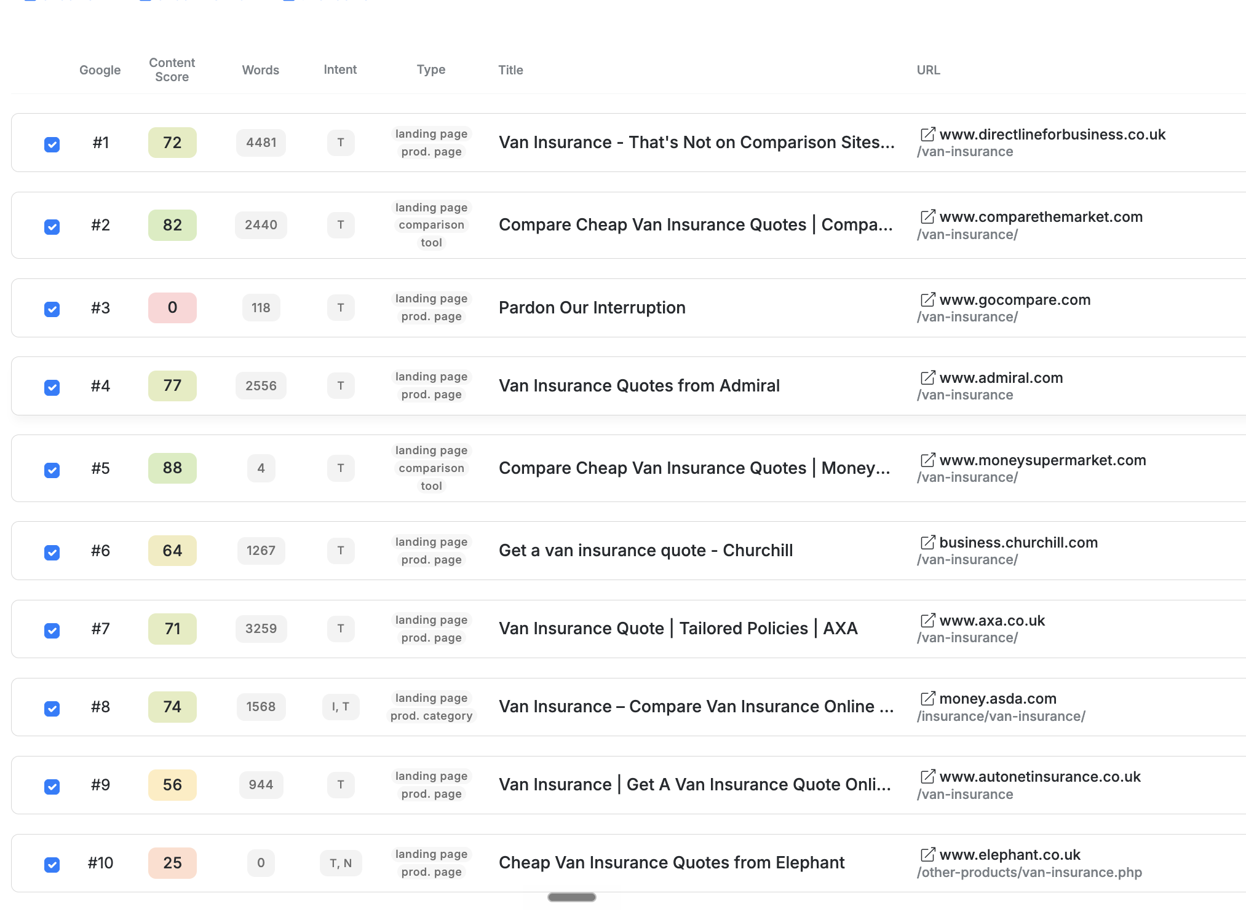Open external link icon for gocompare.com
This screenshot has width=1246, height=912.
[x=927, y=299]
